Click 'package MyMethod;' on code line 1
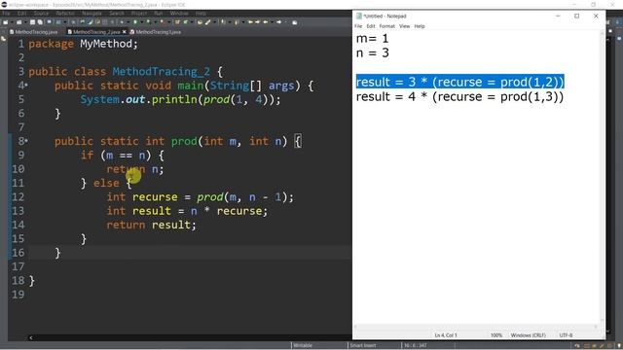 click(83, 44)
